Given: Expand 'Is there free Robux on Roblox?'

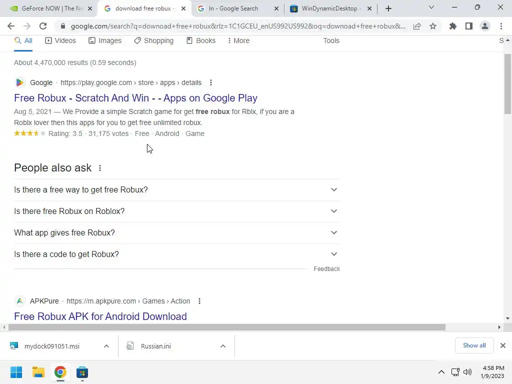Looking at the screenshot, I should click(177, 211).
